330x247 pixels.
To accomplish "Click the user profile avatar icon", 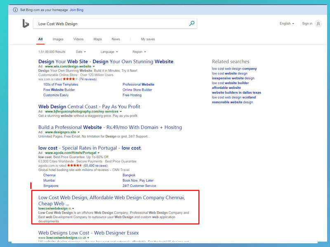I will tap(318, 23).
